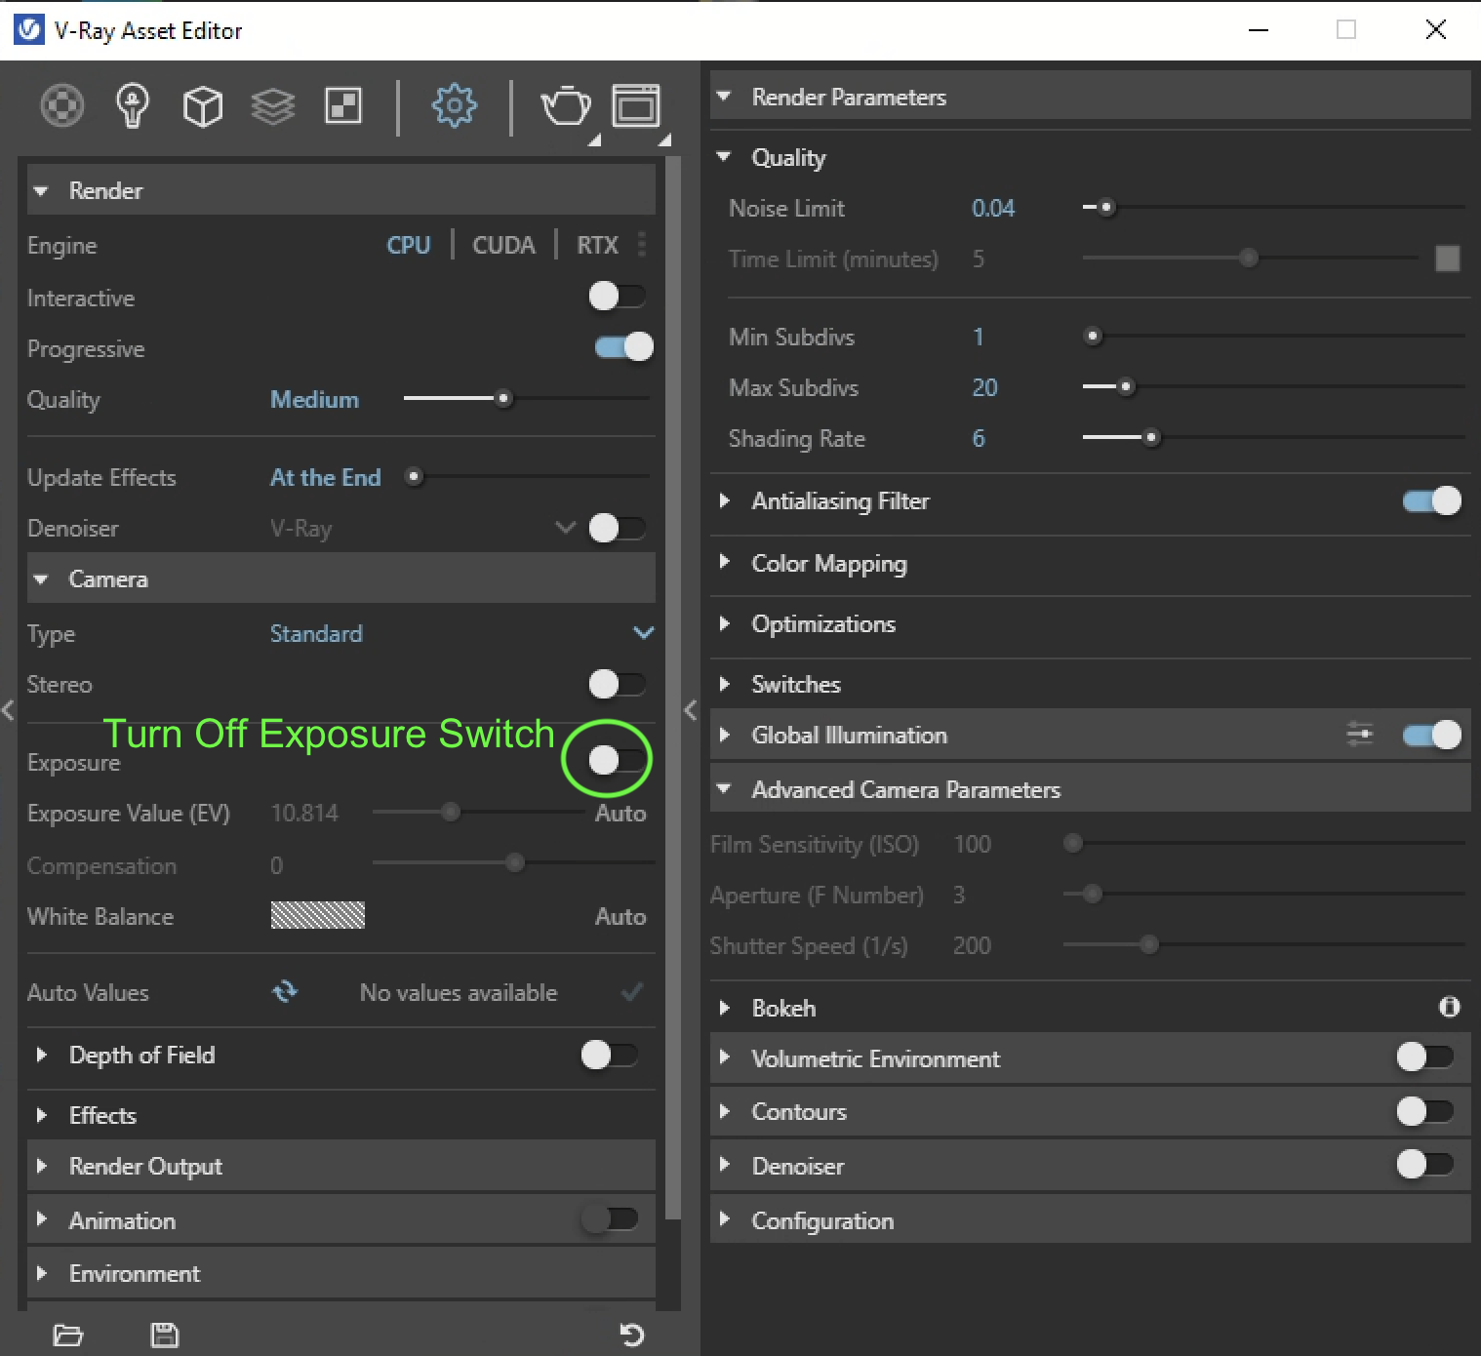Select the CPU engine
Image resolution: width=1481 pixels, height=1356 pixels.
409,245
